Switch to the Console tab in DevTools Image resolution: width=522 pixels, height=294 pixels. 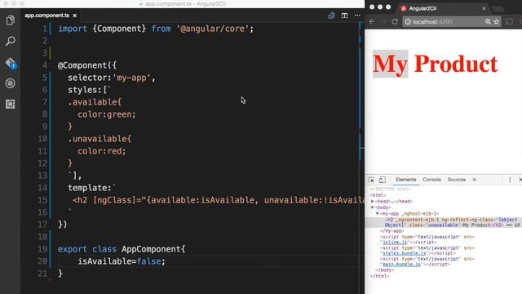pos(431,180)
